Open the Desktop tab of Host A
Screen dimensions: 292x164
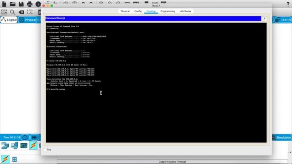tap(151, 11)
